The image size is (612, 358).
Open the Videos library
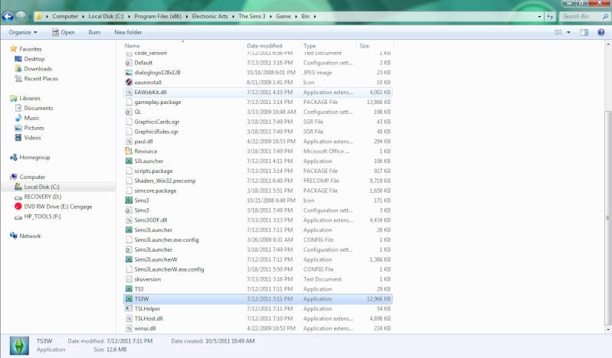pos(32,138)
